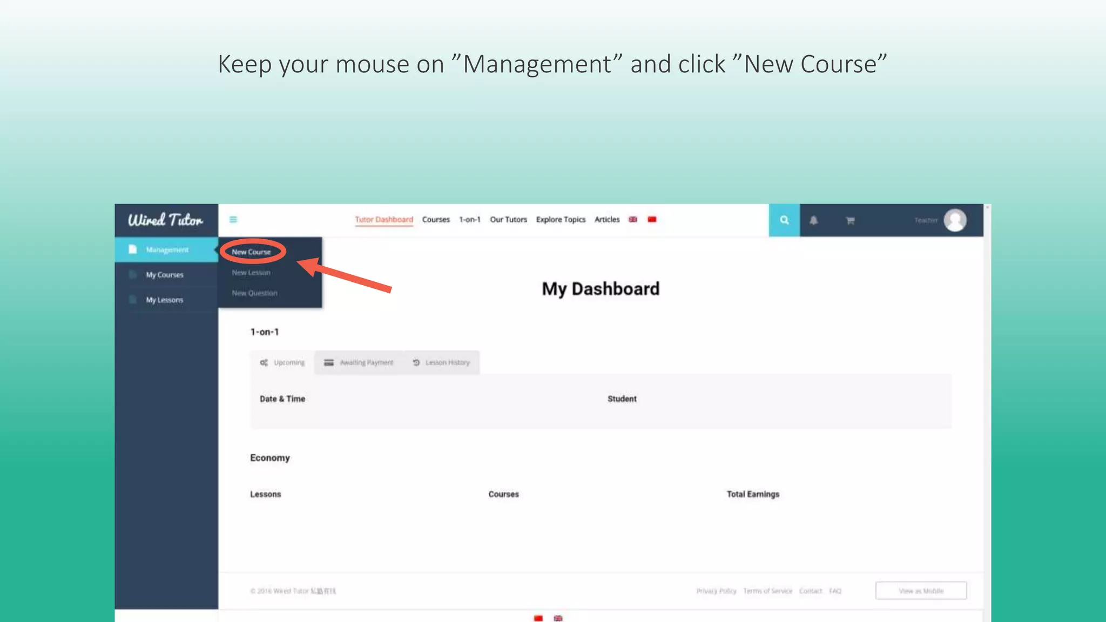Select New Course from the Management submenu
1106x622 pixels.
[x=251, y=252]
